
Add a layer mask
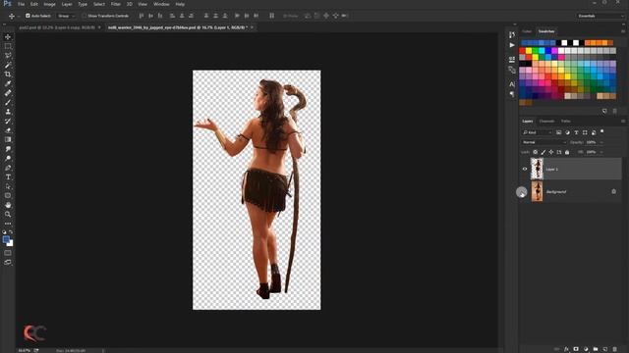coord(576,349)
